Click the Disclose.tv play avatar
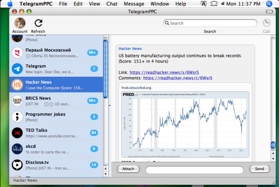 pos(17,165)
